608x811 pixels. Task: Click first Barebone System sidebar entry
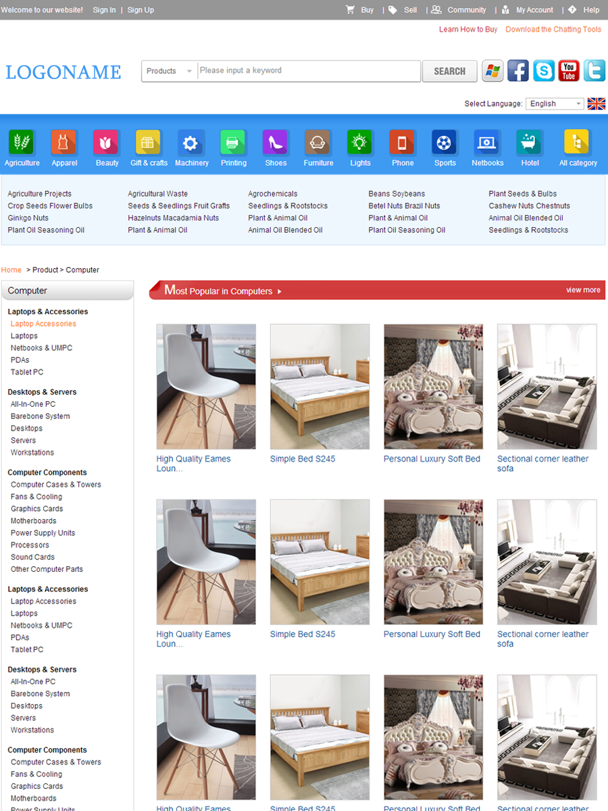40,416
